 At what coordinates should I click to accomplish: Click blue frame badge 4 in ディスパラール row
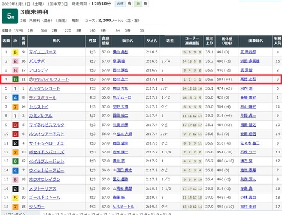pyautogui.click(x=15, y=98)
